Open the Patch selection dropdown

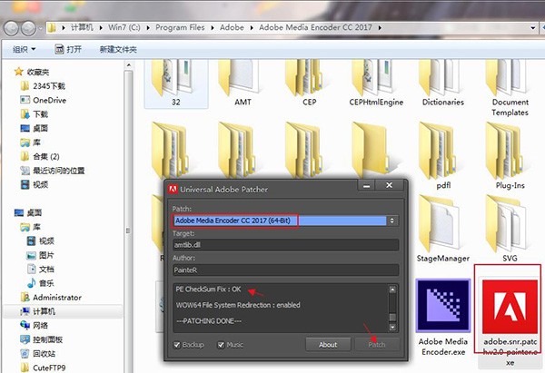(x=392, y=221)
